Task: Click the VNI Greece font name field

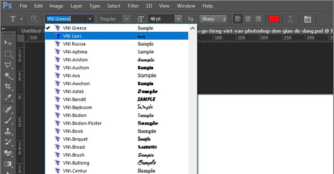Action: (66, 19)
